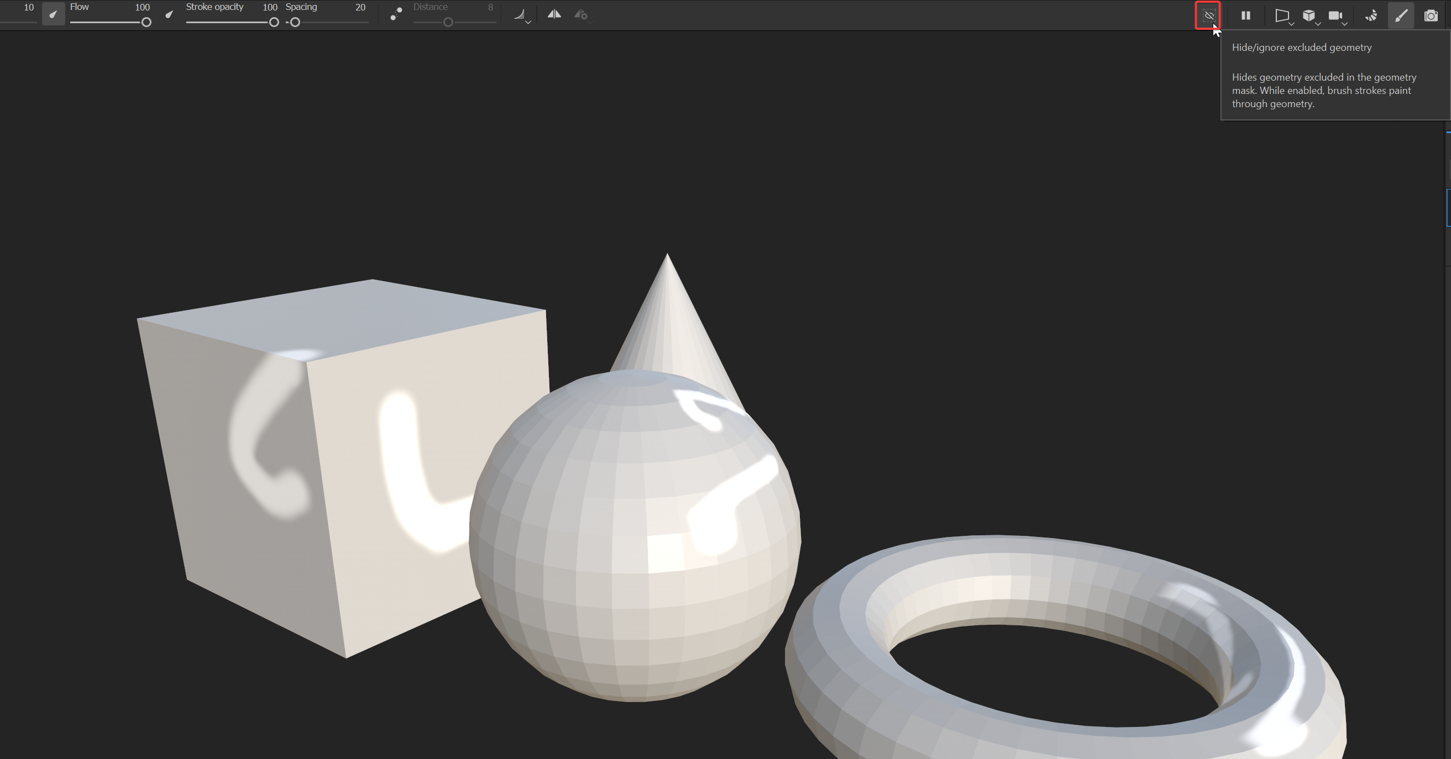1451x759 pixels.
Task: Click the Distance parameter label
Action: (x=431, y=7)
